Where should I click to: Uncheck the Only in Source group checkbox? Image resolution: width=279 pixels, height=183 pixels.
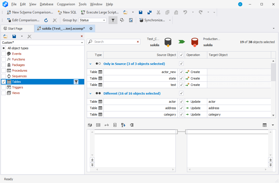pos(181,64)
